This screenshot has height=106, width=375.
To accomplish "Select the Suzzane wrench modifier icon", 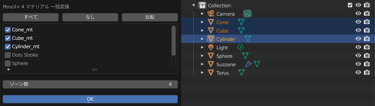I will point(248,64).
